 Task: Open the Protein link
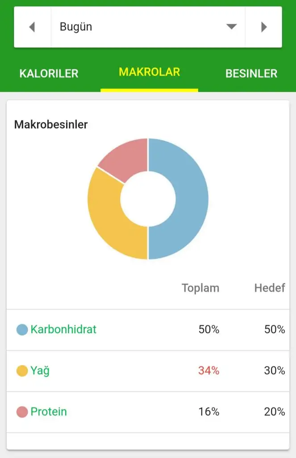click(49, 411)
